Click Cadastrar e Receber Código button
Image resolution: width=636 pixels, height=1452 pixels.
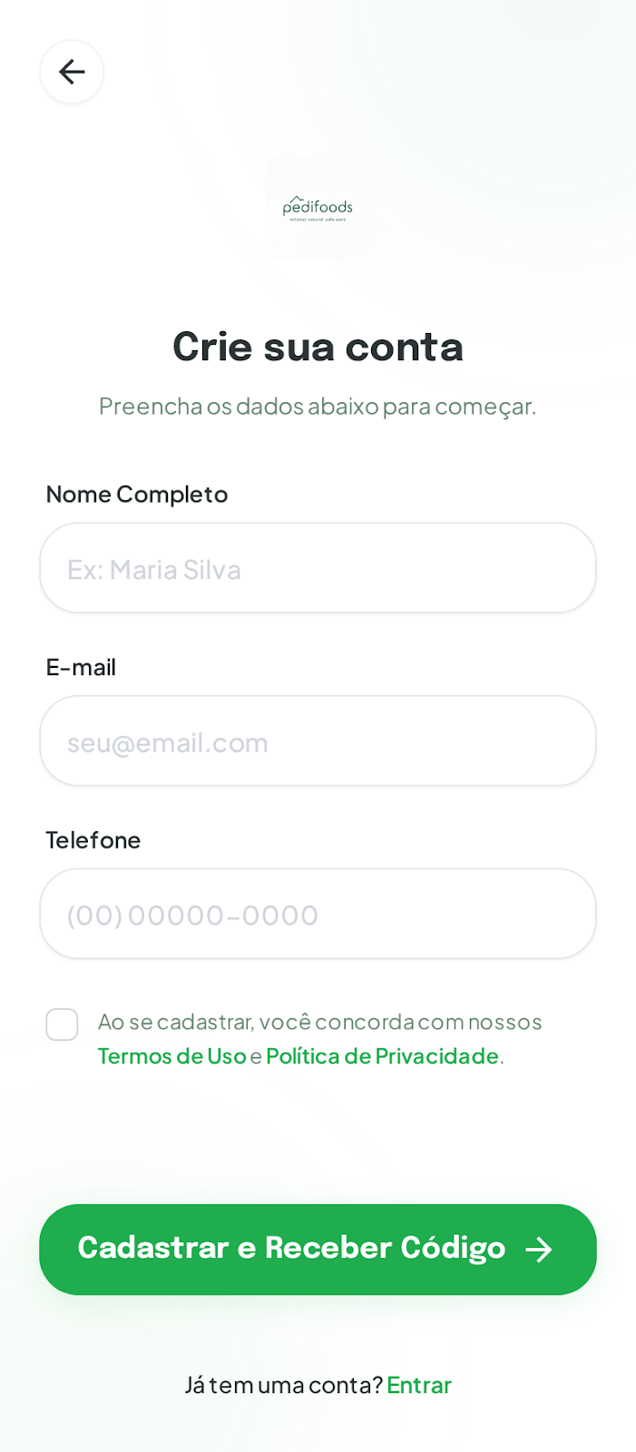318,1250
